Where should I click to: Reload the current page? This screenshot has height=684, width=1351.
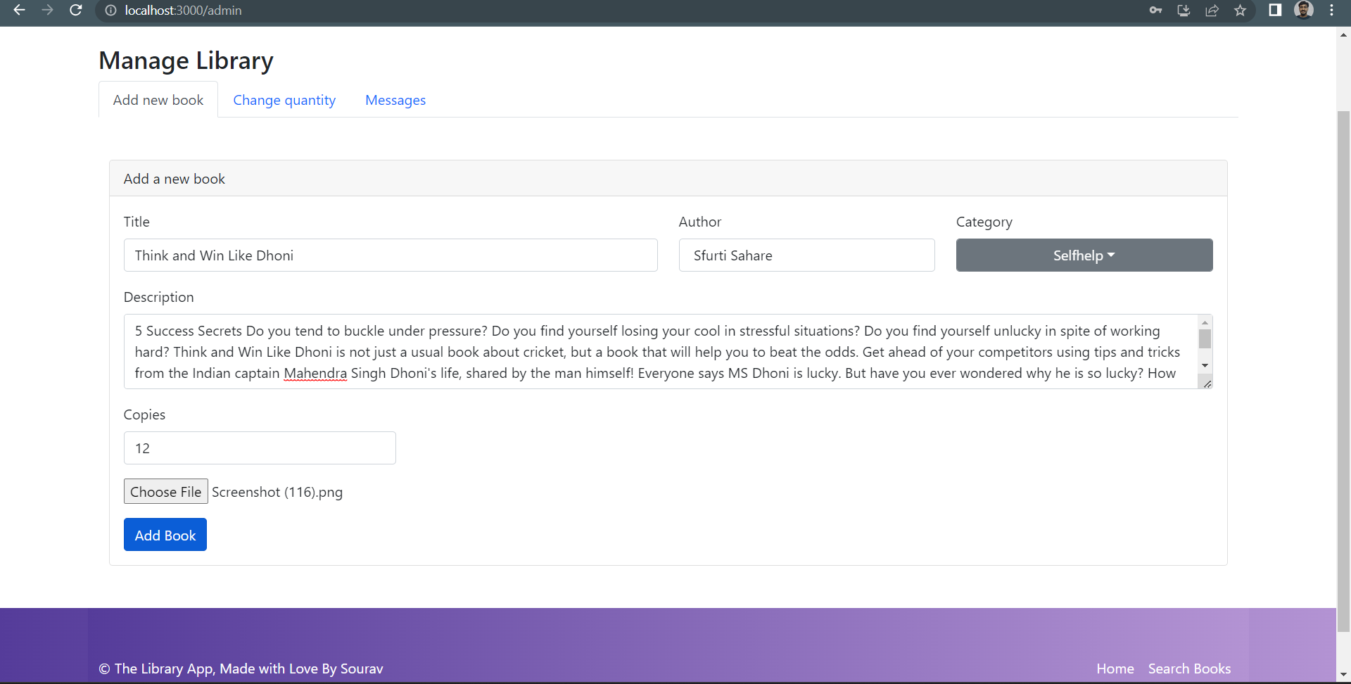[76, 11]
